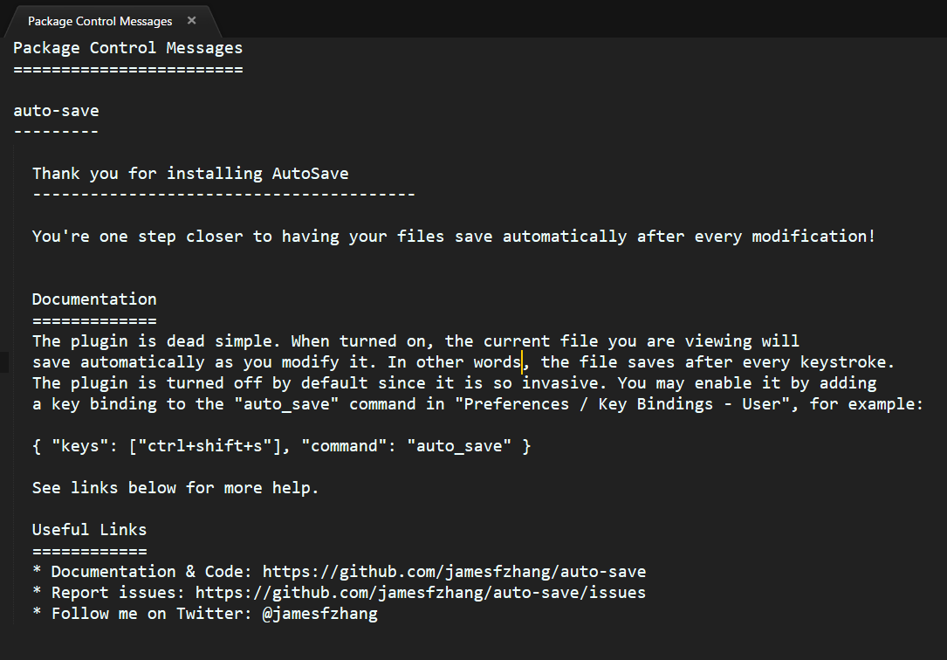This screenshot has height=660, width=947.
Task: Select the Package Control Messages tab
Action: point(100,21)
